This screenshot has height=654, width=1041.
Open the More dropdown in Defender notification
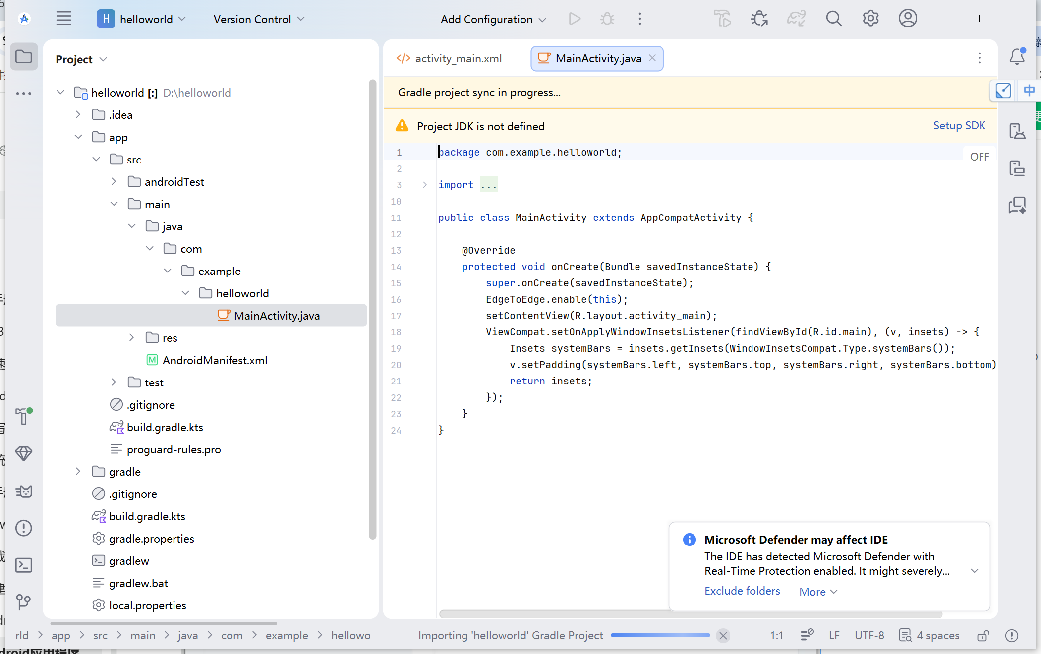(818, 592)
